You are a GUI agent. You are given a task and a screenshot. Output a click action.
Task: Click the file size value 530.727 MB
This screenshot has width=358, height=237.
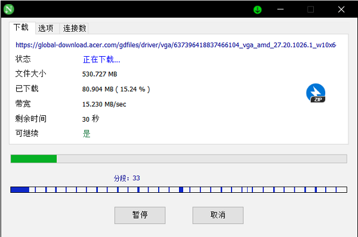coord(100,74)
